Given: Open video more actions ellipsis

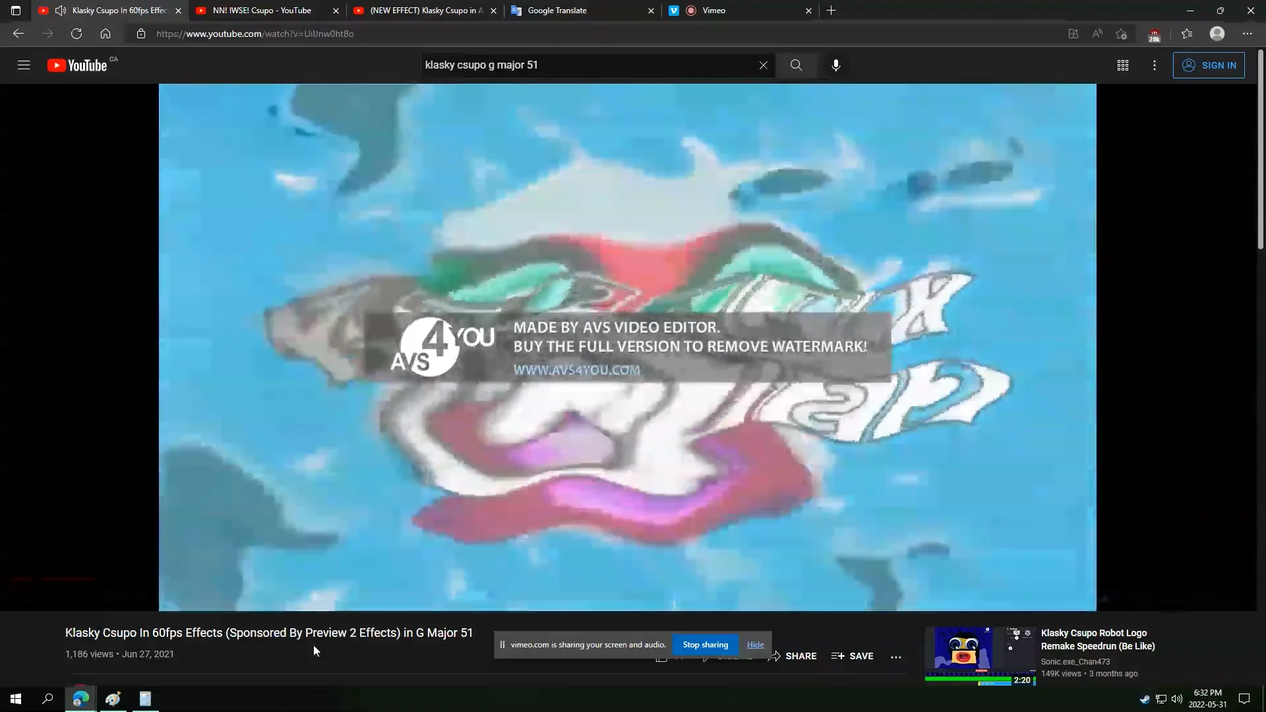Looking at the screenshot, I should point(895,657).
